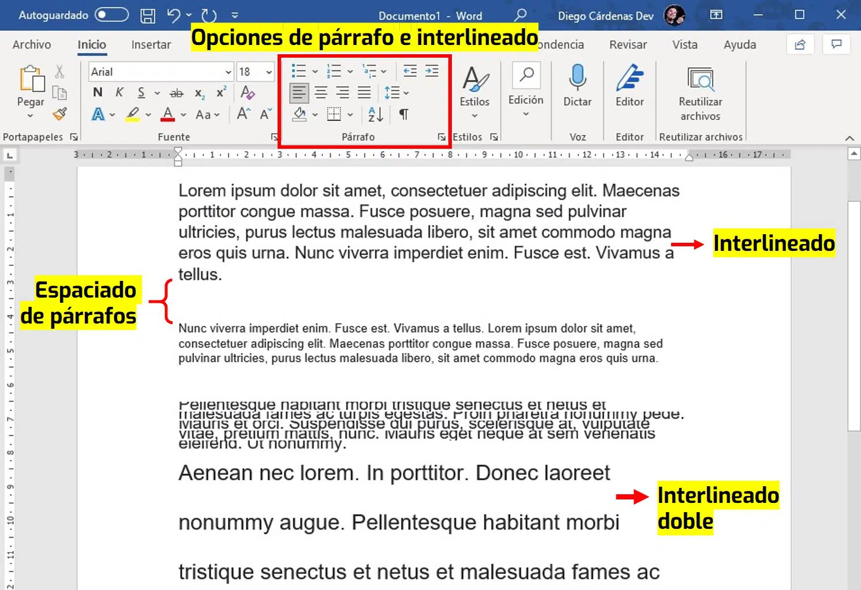Click the Editor button
The height and width of the screenshot is (590, 861).
630,85
